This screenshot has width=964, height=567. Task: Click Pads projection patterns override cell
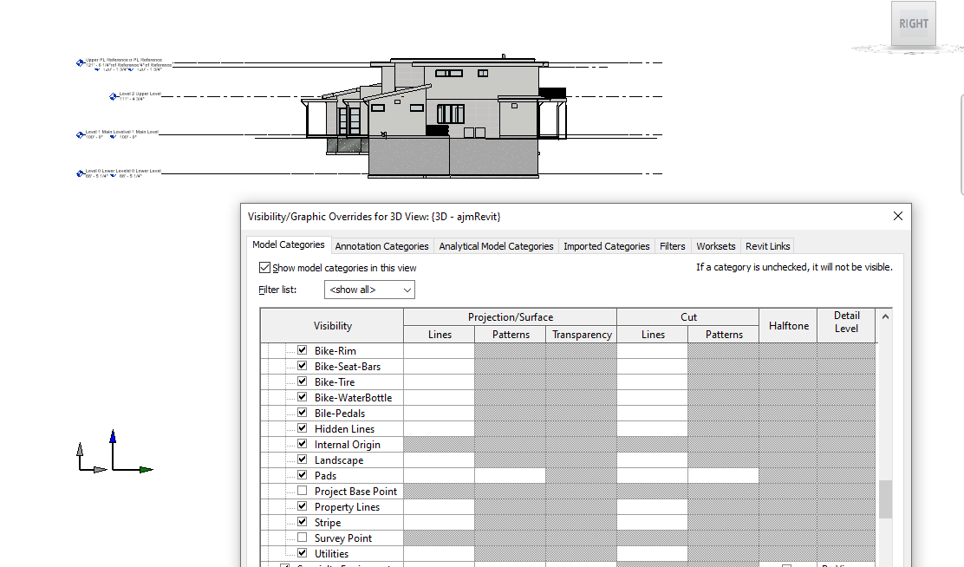pyautogui.click(x=511, y=475)
